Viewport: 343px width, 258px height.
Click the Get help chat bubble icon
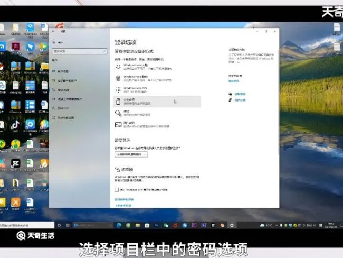pyautogui.click(x=230, y=94)
